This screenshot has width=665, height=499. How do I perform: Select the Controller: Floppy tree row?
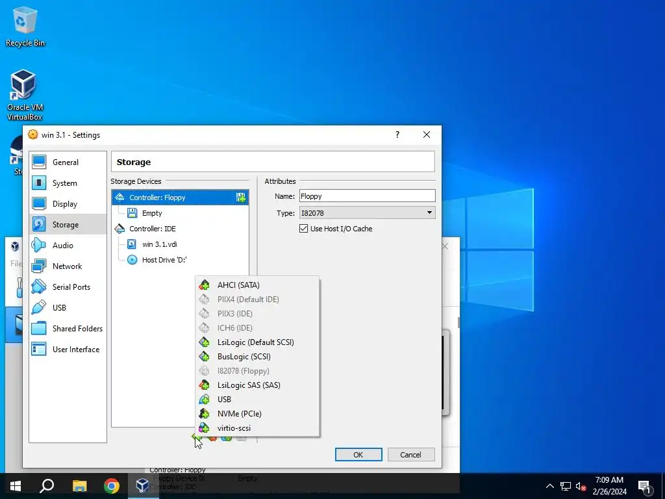[180, 198]
